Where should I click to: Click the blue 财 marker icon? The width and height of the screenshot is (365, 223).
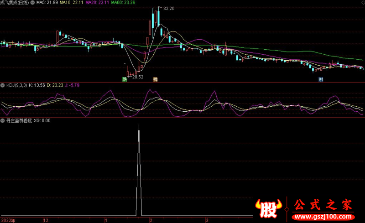coord(321,79)
